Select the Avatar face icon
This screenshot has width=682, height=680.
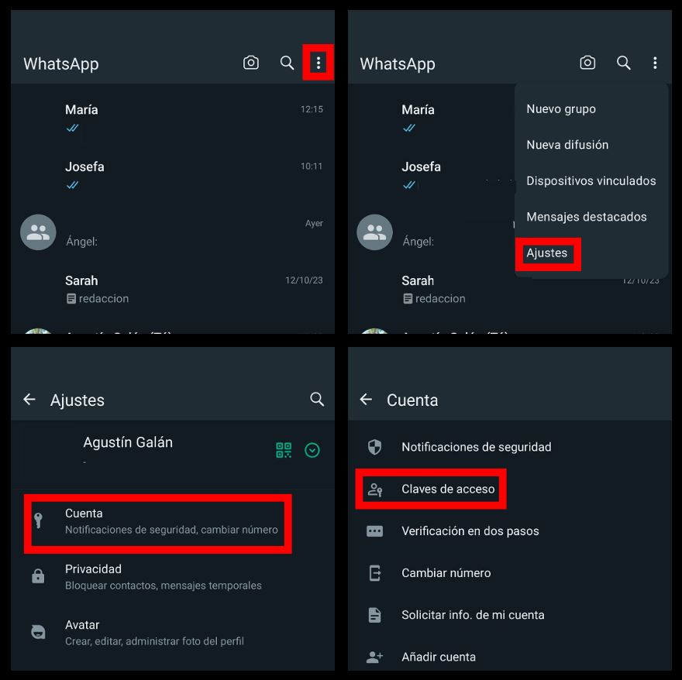tap(38, 632)
